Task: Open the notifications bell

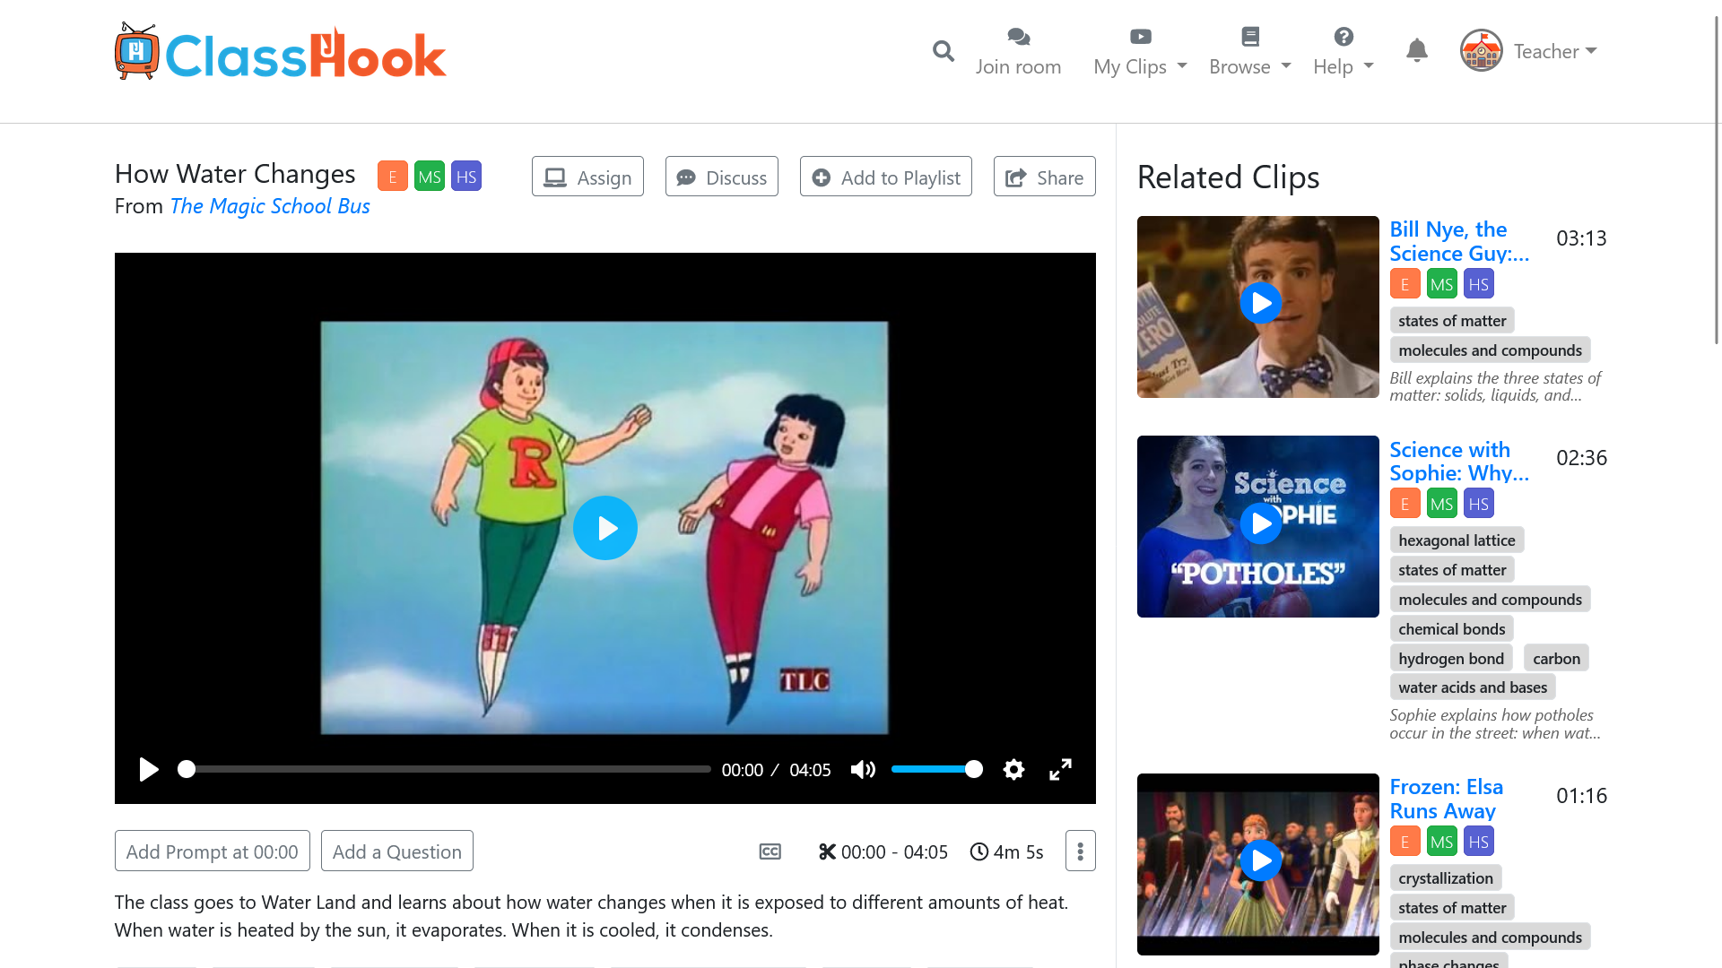Action: pyautogui.click(x=1417, y=50)
